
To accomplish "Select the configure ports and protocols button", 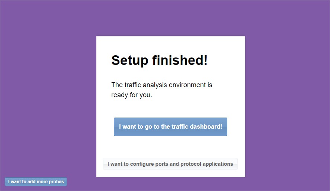I will [x=170, y=164].
